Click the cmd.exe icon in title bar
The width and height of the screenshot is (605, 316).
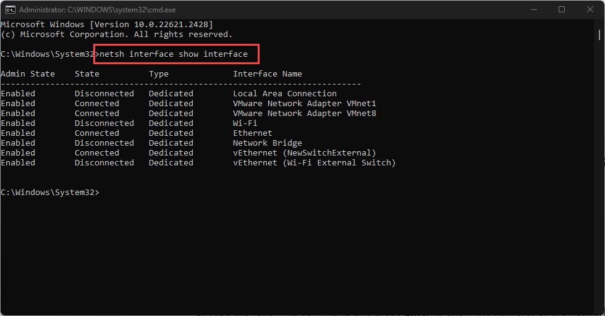coord(11,9)
